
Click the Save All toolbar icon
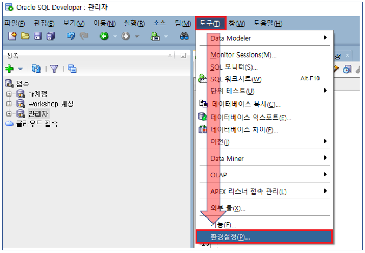[x=50, y=36]
